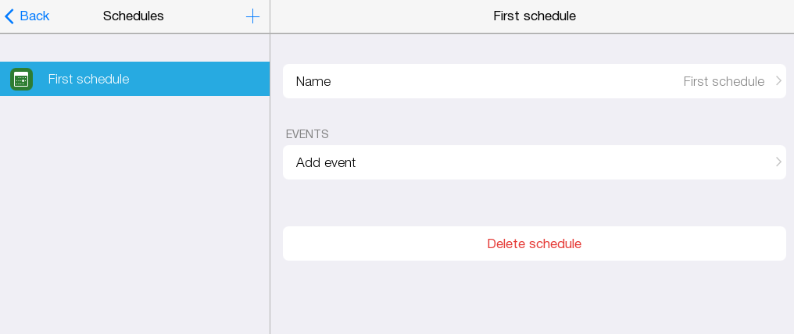
Task: Click empty strip above the First schedule list item
Action: [x=134, y=48]
